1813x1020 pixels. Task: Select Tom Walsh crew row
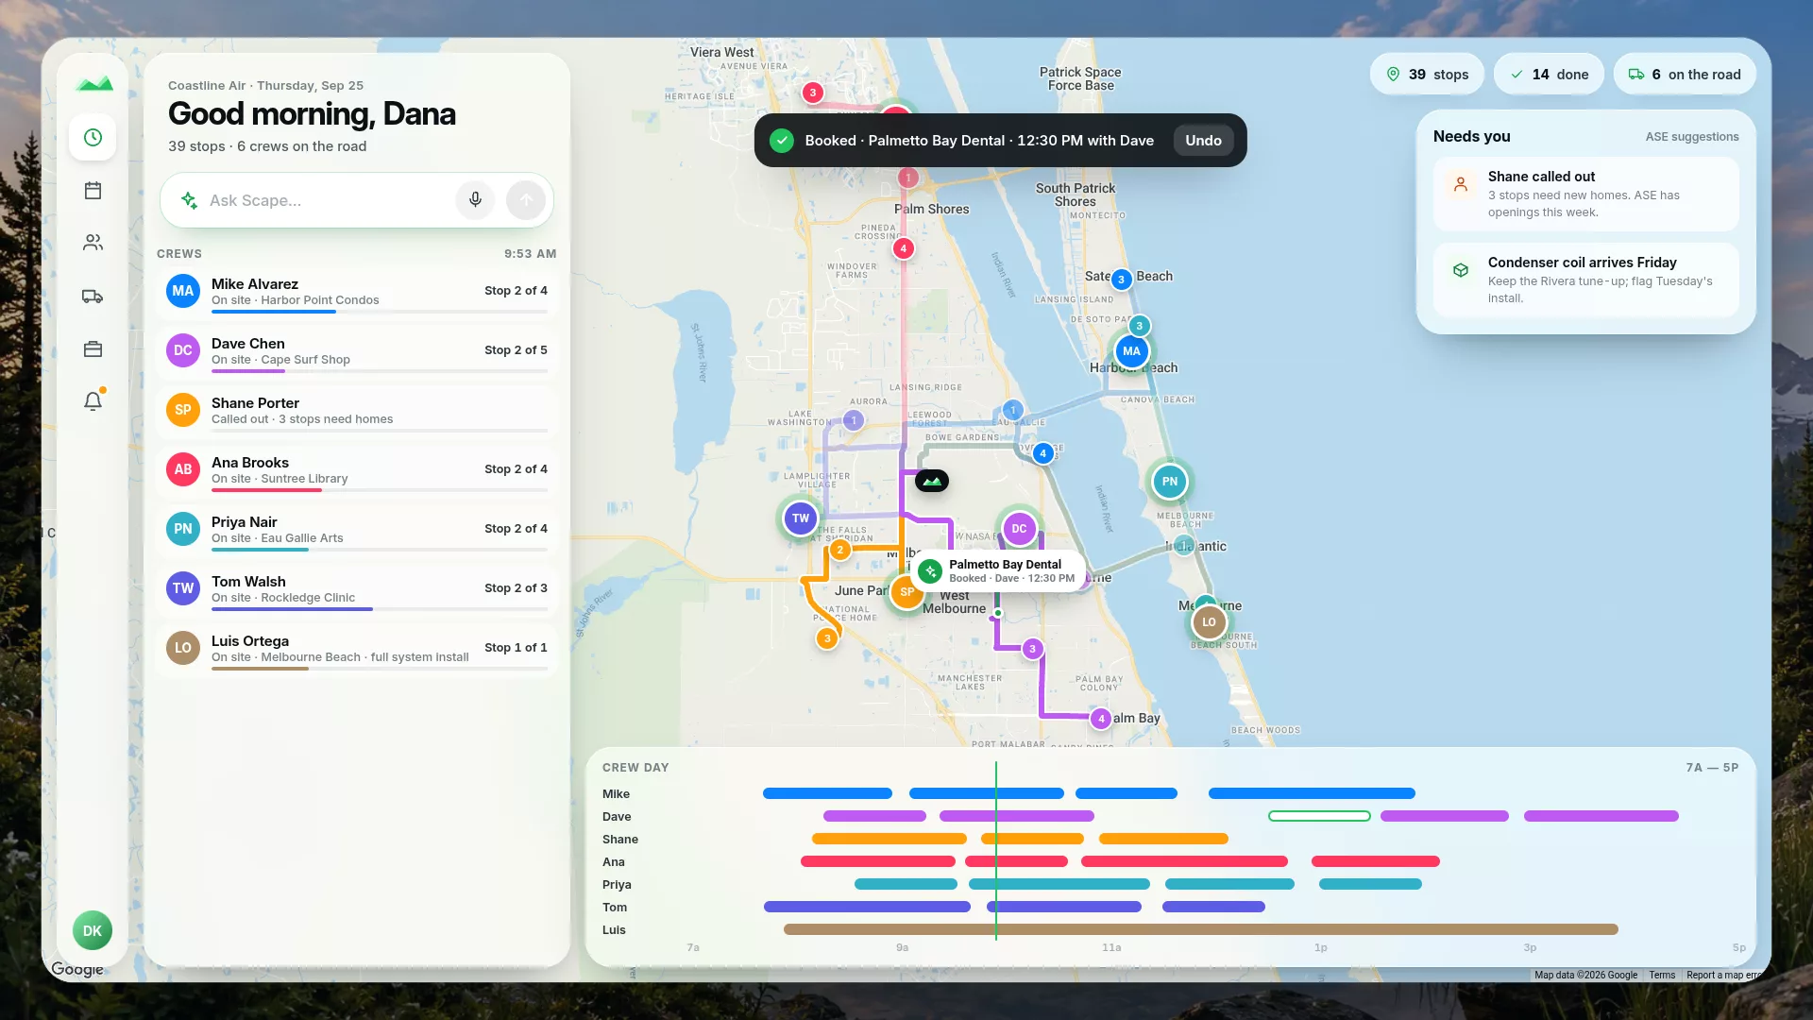(x=357, y=589)
